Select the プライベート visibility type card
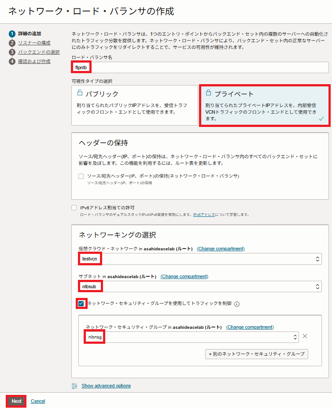332x409 pixels. [x=265, y=106]
